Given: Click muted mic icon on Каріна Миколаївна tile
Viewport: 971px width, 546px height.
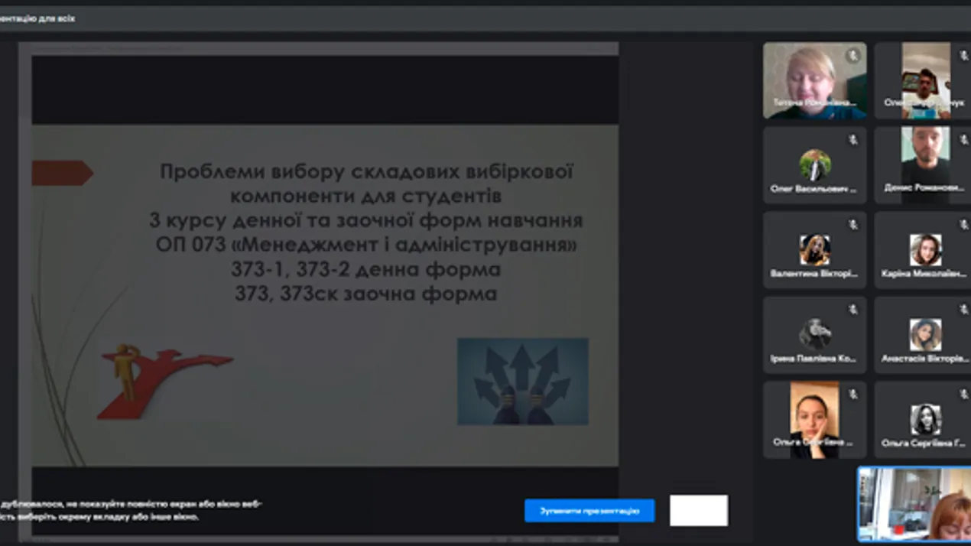Looking at the screenshot, I should [963, 225].
